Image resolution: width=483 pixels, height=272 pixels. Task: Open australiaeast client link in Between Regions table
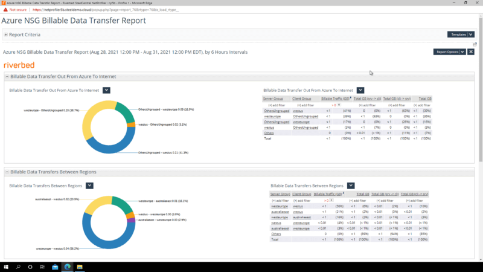[x=302, y=218]
